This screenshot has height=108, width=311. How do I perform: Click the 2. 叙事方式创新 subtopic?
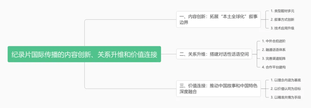click(282, 20)
